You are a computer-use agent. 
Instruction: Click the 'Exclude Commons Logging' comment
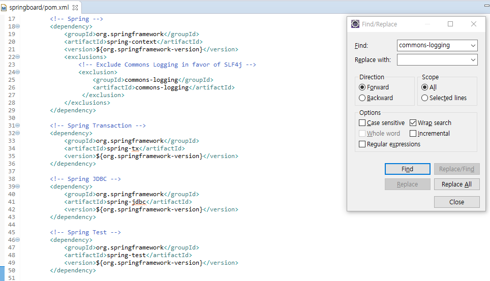click(x=167, y=65)
